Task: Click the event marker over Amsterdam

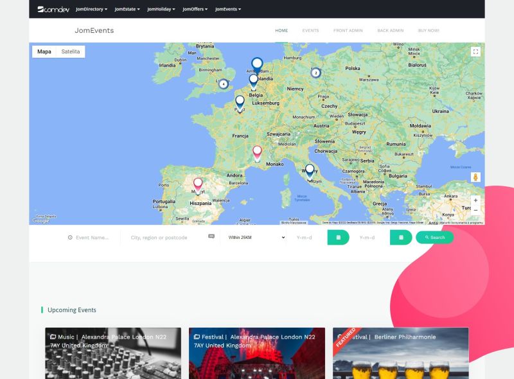Action: pos(256,62)
